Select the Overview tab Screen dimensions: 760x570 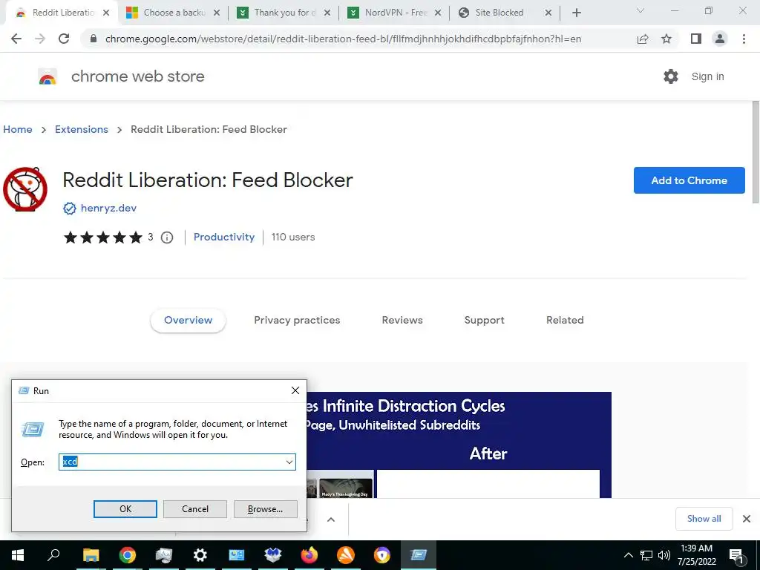tap(188, 321)
